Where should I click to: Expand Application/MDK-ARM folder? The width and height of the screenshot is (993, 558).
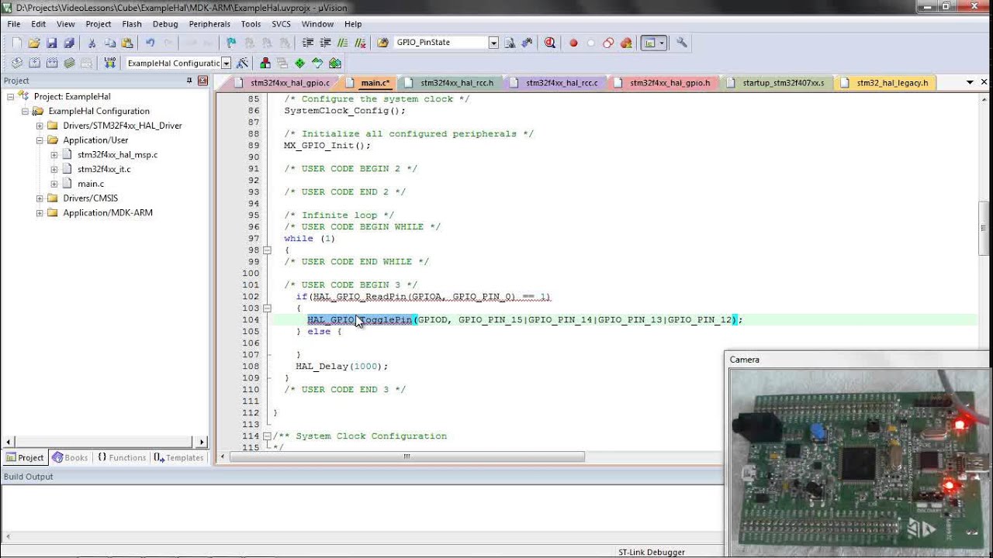point(40,212)
